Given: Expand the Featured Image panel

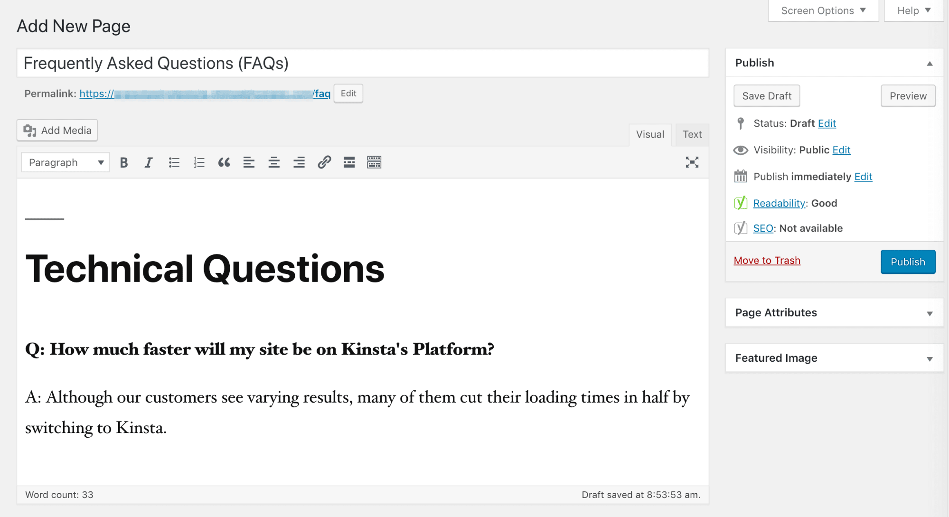Looking at the screenshot, I should tap(931, 357).
